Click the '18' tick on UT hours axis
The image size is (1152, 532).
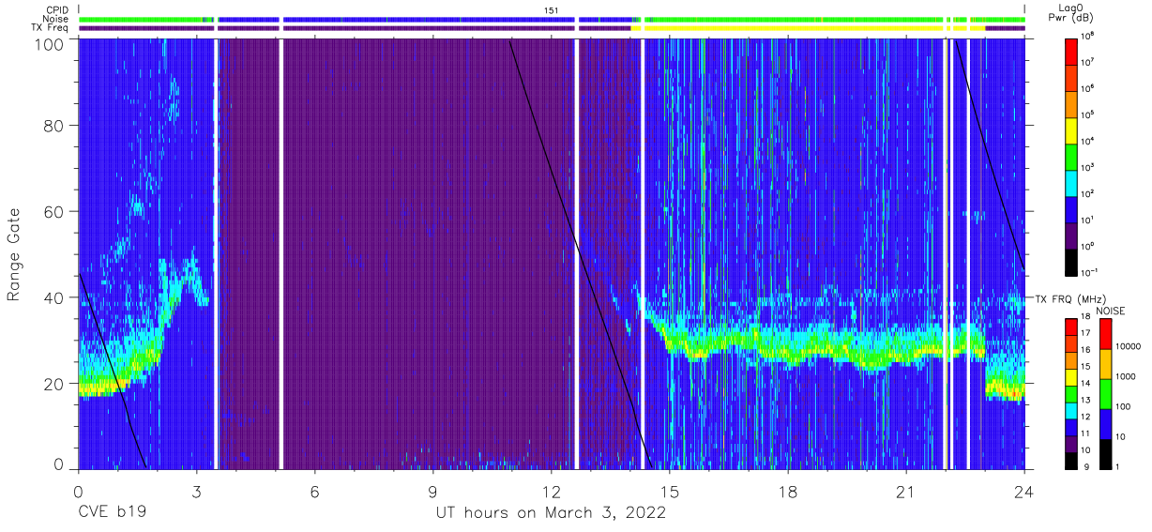[788, 491]
